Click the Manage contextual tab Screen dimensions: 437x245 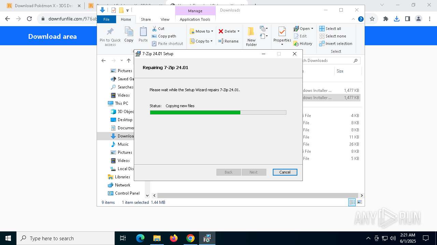pyautogui.click(x=195, y=11)
